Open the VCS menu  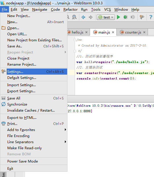(107, 10)
